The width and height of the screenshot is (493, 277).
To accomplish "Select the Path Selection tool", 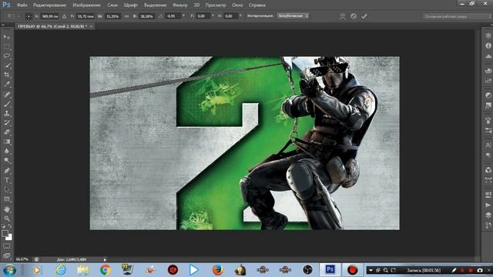I will [x=7, y=190].
